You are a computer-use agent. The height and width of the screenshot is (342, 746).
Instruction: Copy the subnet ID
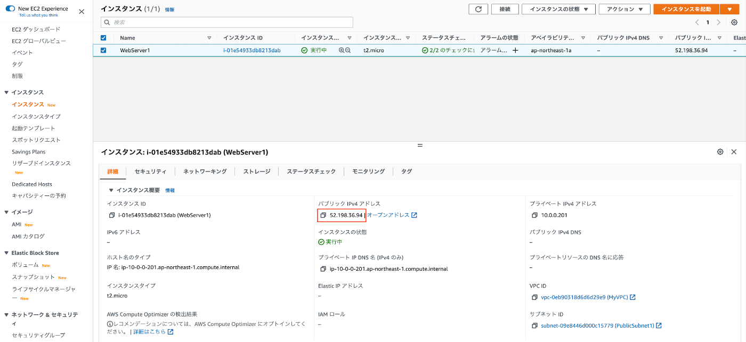[534, 325]
